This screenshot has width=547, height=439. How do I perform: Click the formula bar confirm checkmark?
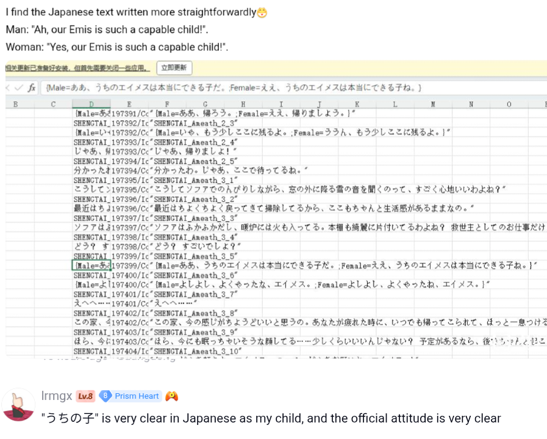point(18,88)
